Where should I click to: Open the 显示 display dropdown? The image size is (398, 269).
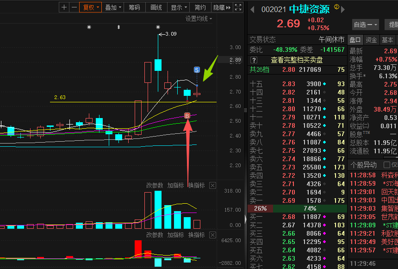click(179, 7)
